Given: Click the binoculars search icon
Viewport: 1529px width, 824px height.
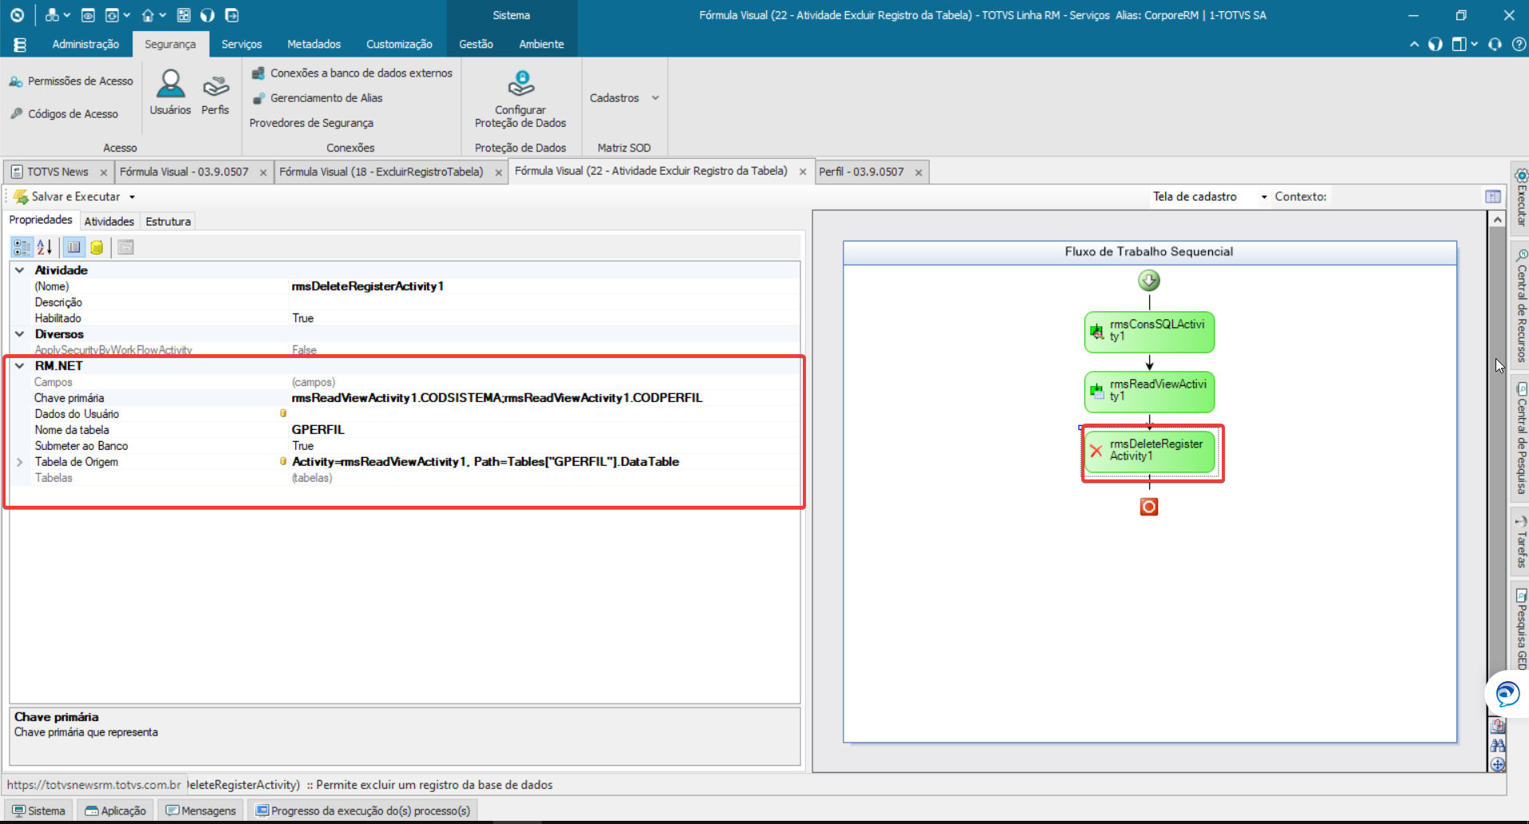Looking at the screenshot, I should pos(1498,745).
